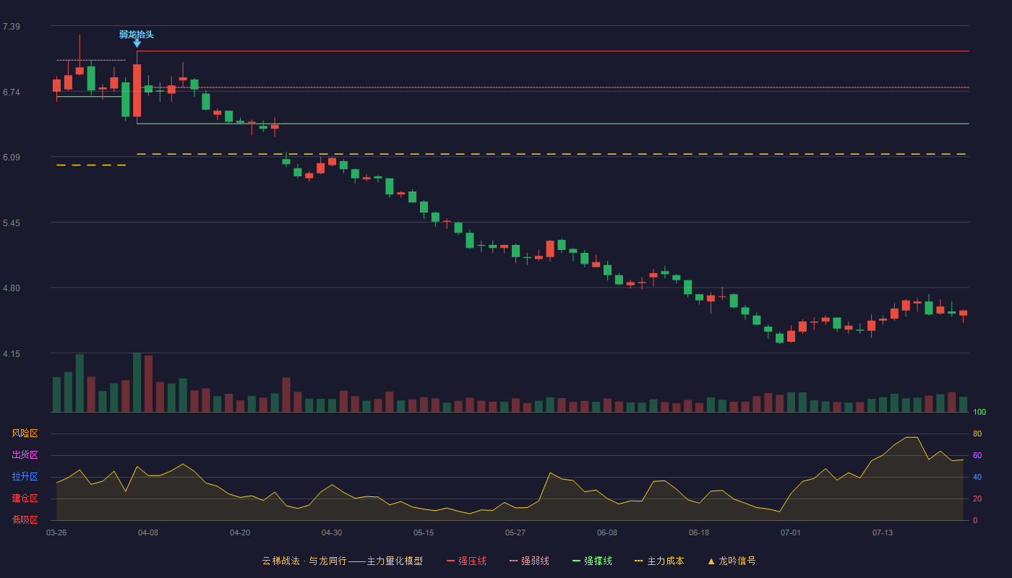Click the long yellow dashed 主力成本 line on chart
The image size is (1012, 578).
tap(553, 154)
